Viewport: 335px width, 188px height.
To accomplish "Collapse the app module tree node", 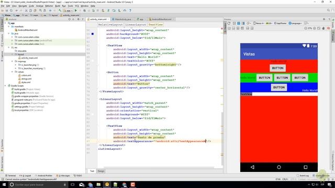I will coord(6,23).
